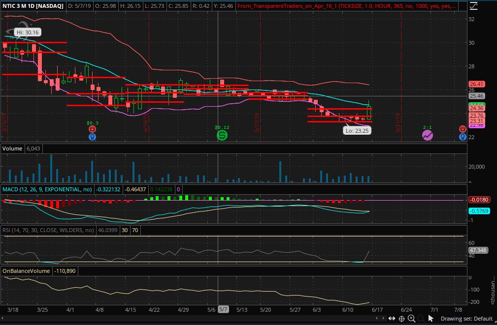Click the -110,890 OnBalanceVolume value
Image resolution: width=497 pixels, height=325 pixels.
[65, 271]
